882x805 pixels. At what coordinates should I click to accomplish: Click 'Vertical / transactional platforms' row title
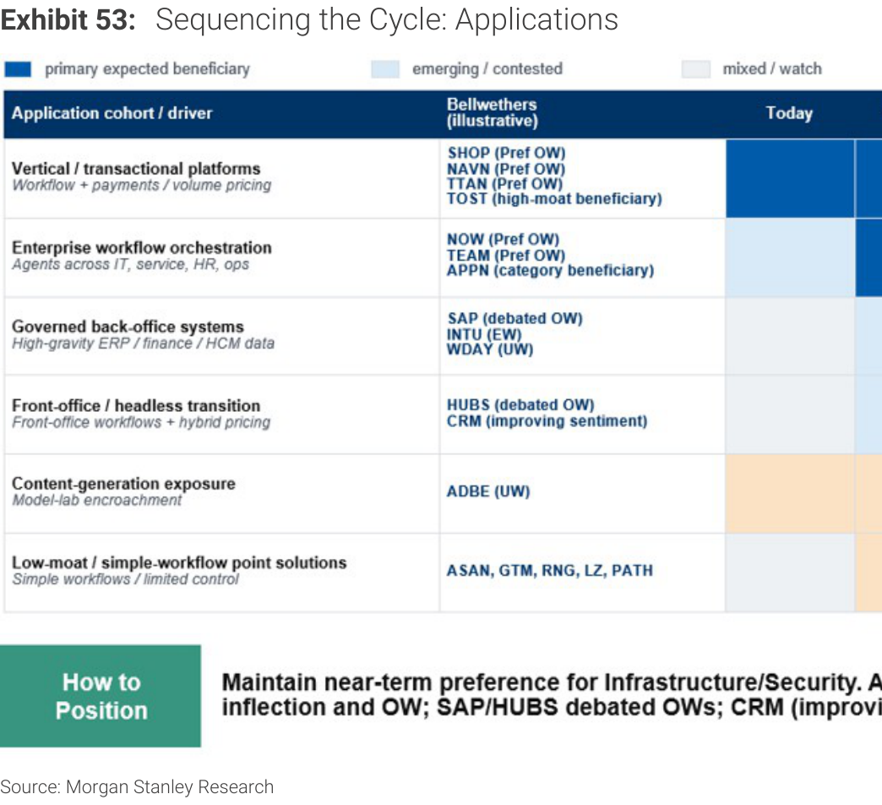point(136,168)
